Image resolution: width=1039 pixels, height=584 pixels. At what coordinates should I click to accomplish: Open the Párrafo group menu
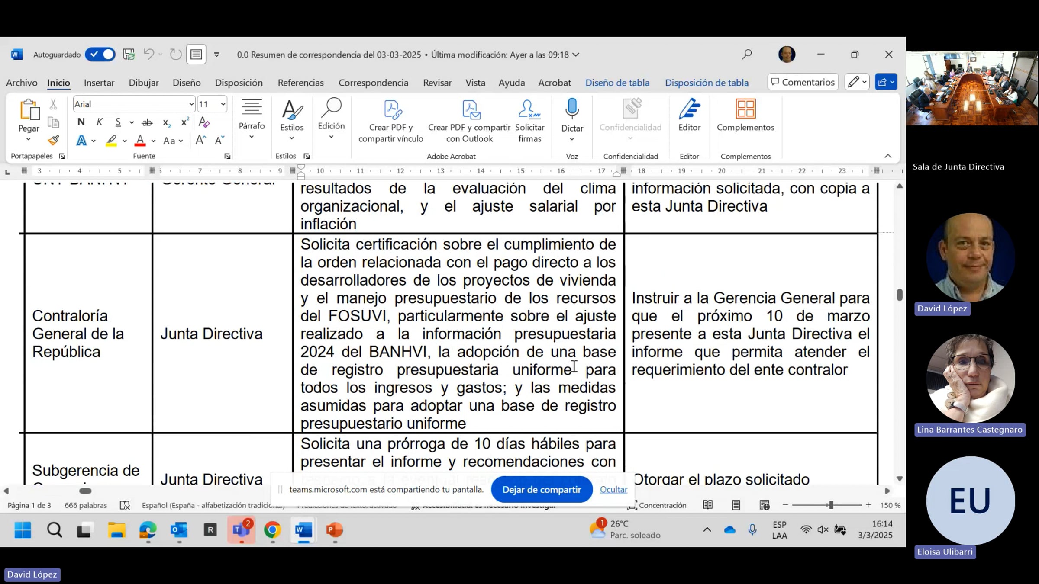point(252,119)
